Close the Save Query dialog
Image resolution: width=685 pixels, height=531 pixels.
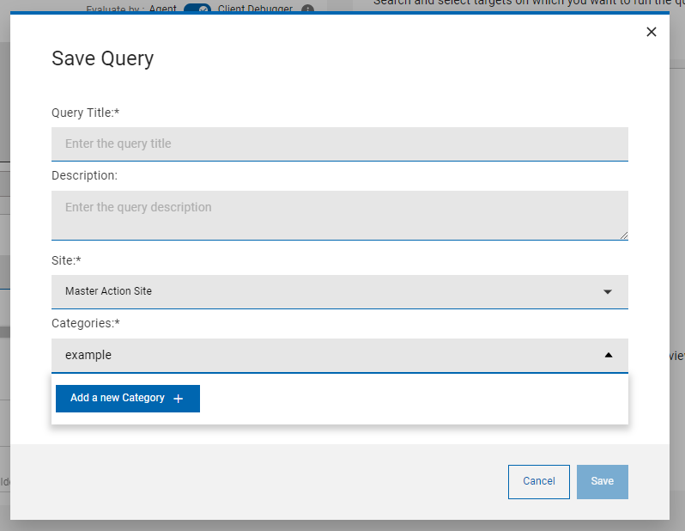[651, 32]
